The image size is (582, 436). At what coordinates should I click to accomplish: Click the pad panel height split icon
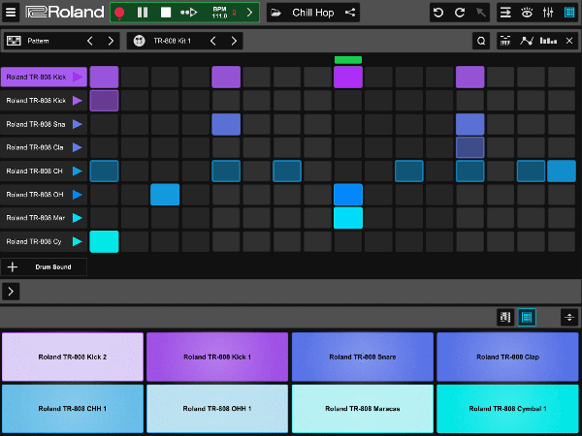[x=569, y=318]
